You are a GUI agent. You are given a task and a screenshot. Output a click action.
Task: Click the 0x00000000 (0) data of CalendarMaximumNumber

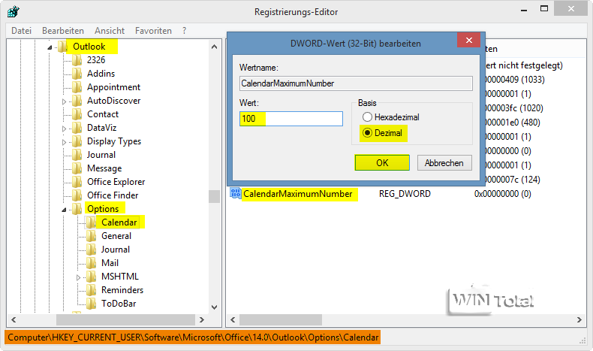click(503, 194)
